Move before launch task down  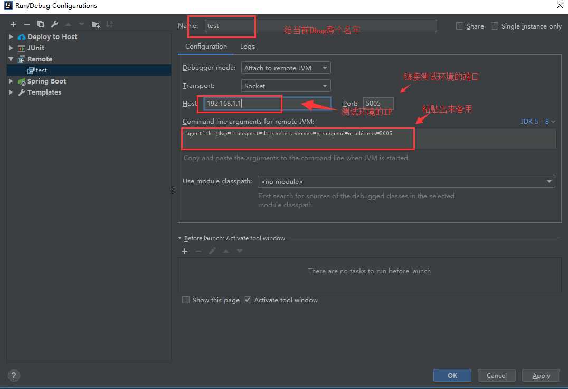point(240,251)
